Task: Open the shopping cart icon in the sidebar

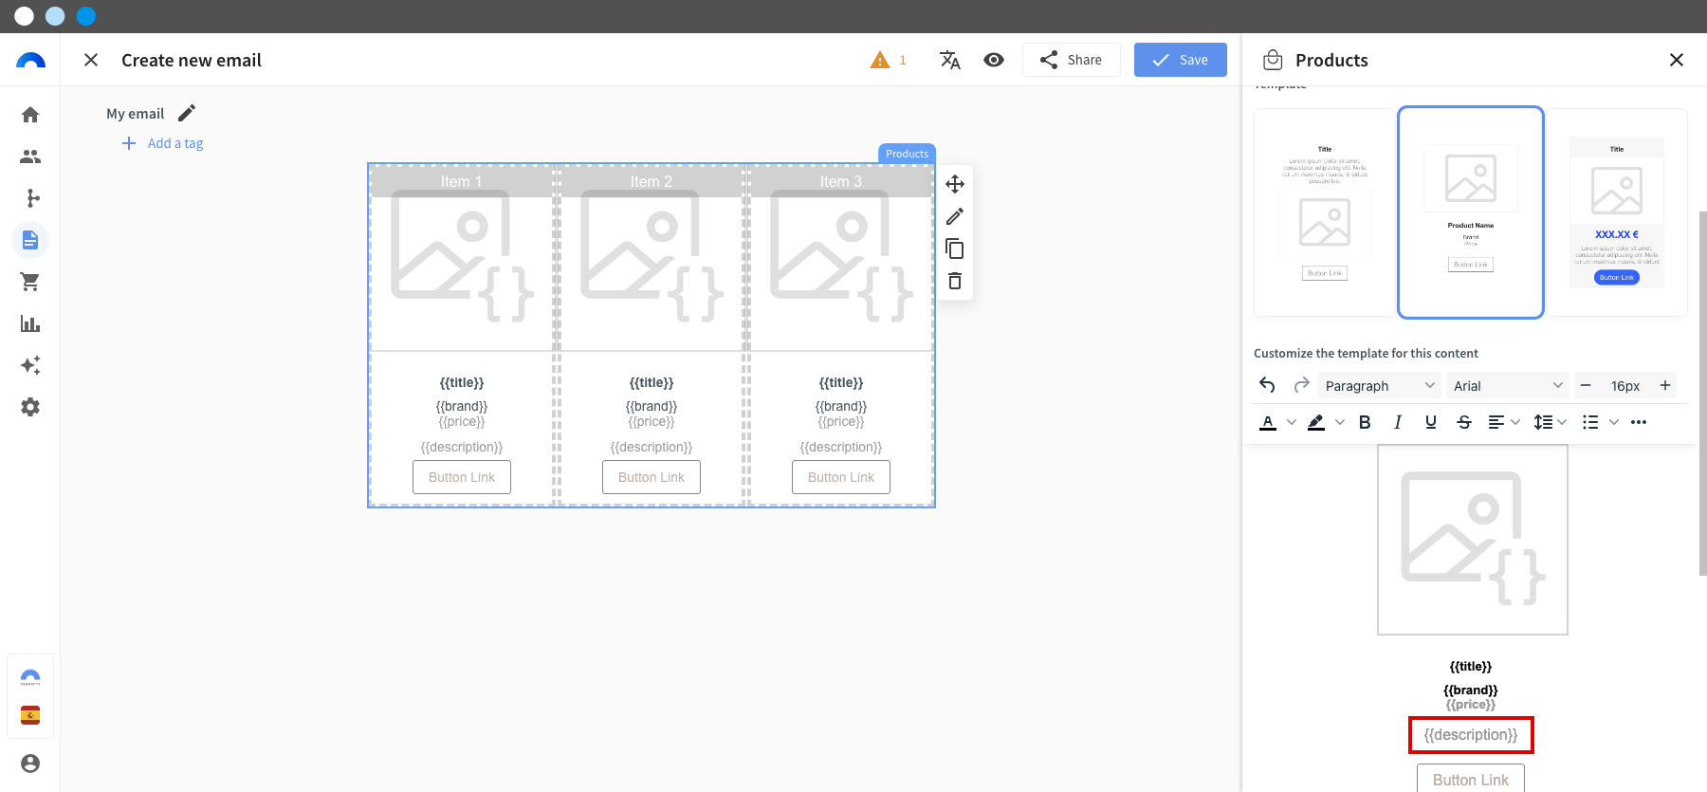Action: click(x=30, y=282)
